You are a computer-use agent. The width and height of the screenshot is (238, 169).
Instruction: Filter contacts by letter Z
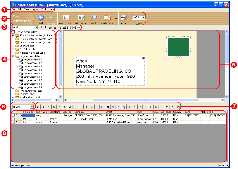(172, 107)
